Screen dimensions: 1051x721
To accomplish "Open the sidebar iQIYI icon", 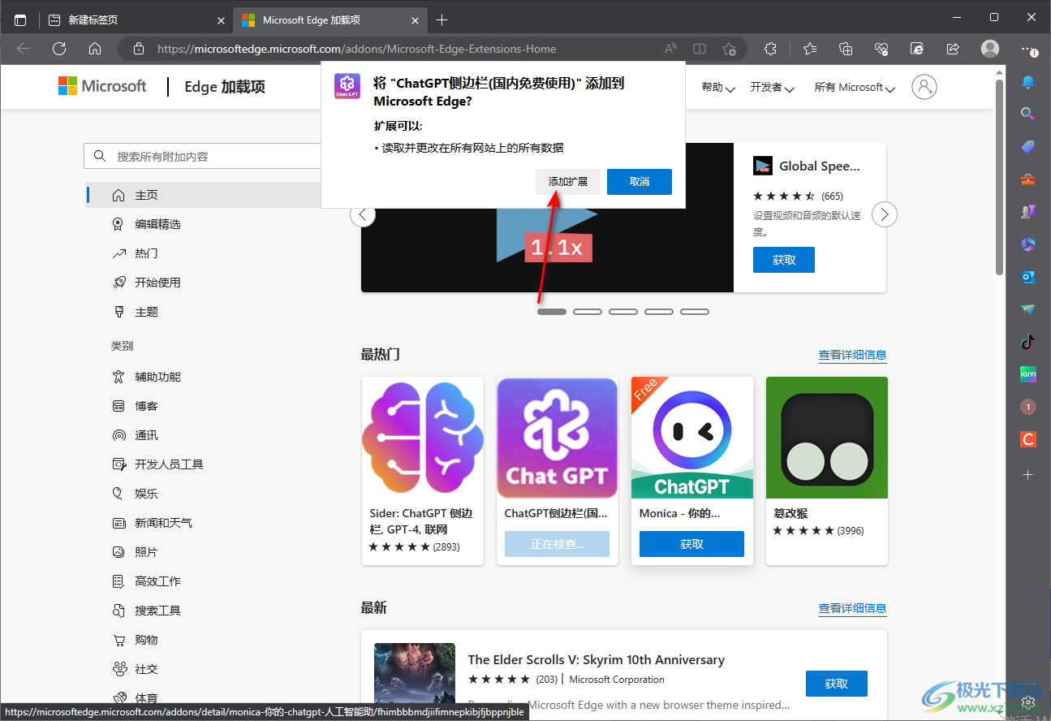I will [1028, 374].
